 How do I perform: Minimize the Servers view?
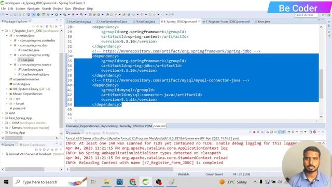point(57,144)
